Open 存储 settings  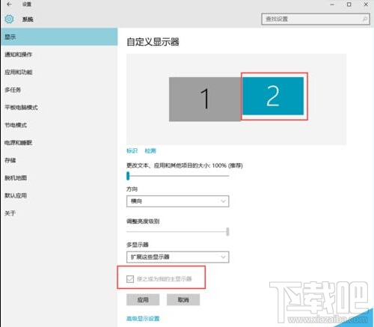[x=59, y=160]
